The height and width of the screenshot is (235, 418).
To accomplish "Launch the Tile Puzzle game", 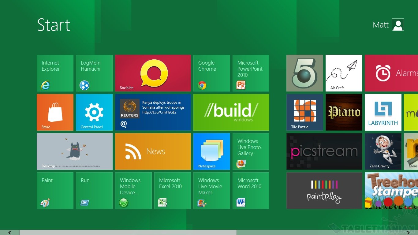I will 305,112.
